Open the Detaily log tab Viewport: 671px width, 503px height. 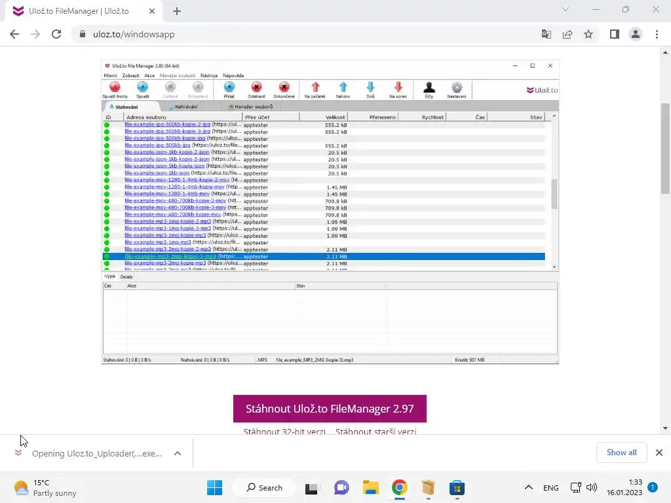tap(126, 277)
